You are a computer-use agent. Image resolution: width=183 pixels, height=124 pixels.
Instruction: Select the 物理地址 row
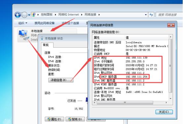click(130, 50)
